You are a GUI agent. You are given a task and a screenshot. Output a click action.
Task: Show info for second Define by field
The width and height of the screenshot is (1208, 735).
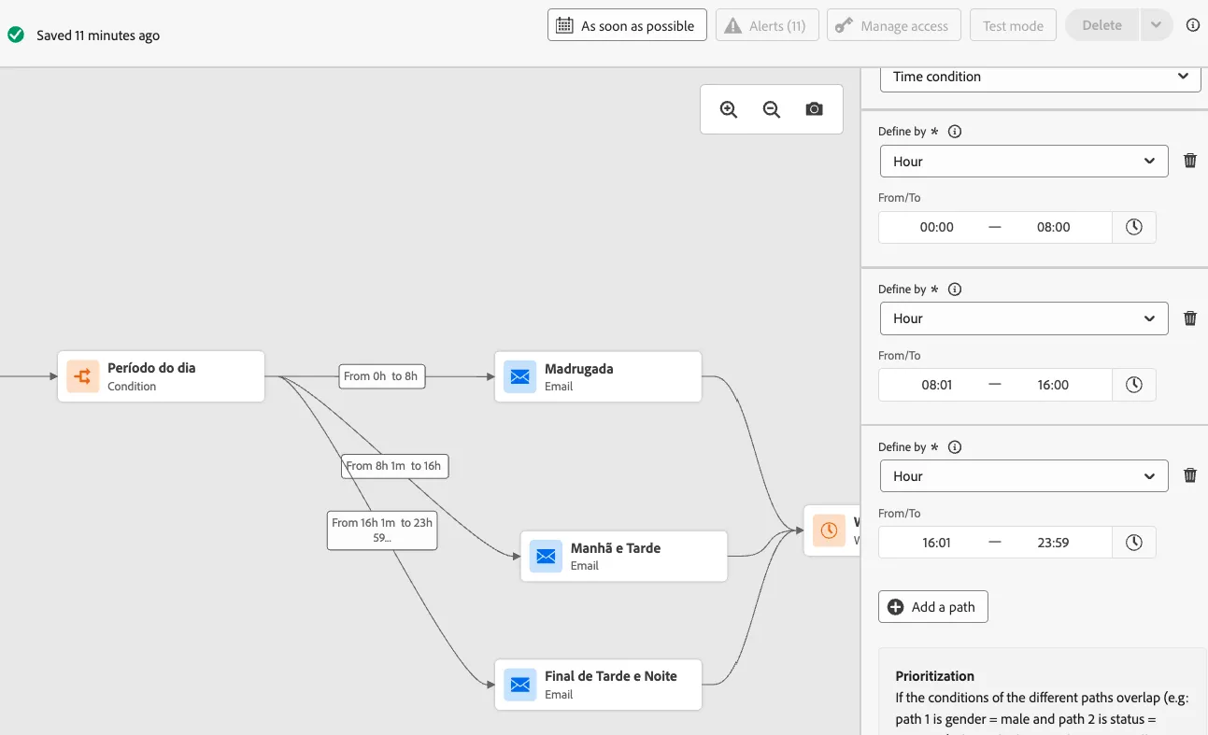(955, 290)
